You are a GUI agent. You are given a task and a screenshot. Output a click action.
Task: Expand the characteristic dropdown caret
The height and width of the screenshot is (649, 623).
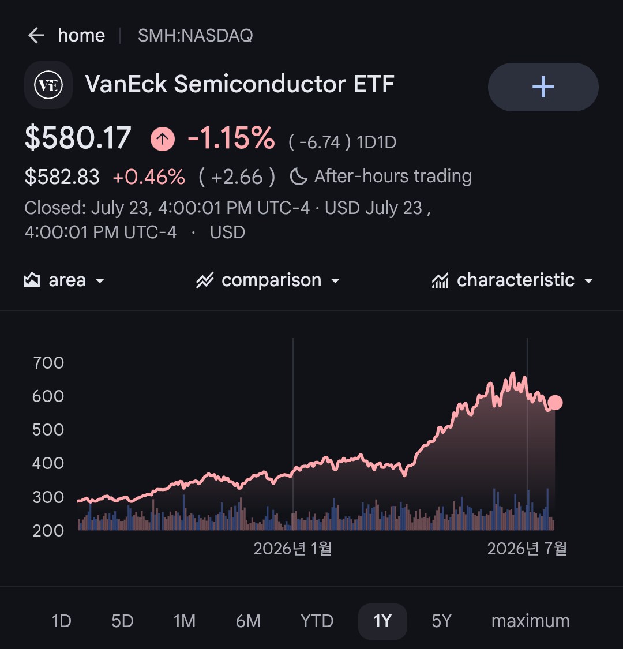(588, 281)
